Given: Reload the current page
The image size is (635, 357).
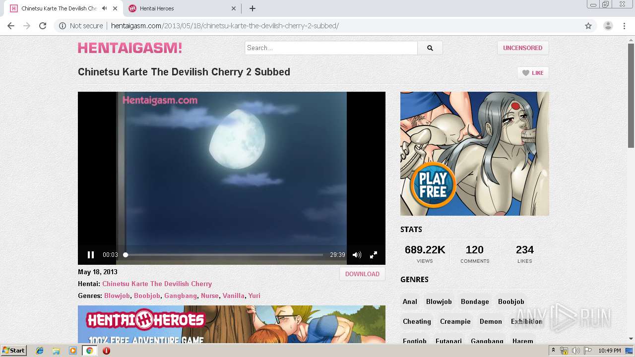Looking at the screenshot, I should 43,26.
